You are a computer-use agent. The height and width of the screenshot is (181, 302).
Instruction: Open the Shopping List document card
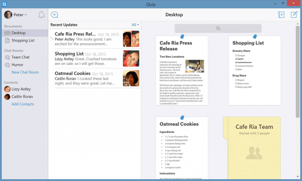click(255, 70)
